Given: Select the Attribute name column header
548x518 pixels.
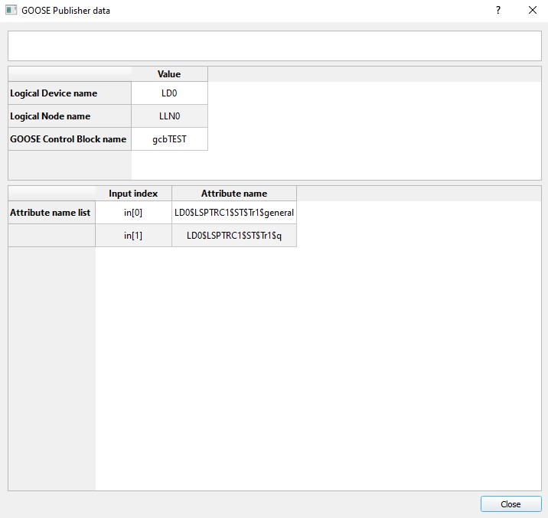Looking at the screenshot, I should [234, 194].
